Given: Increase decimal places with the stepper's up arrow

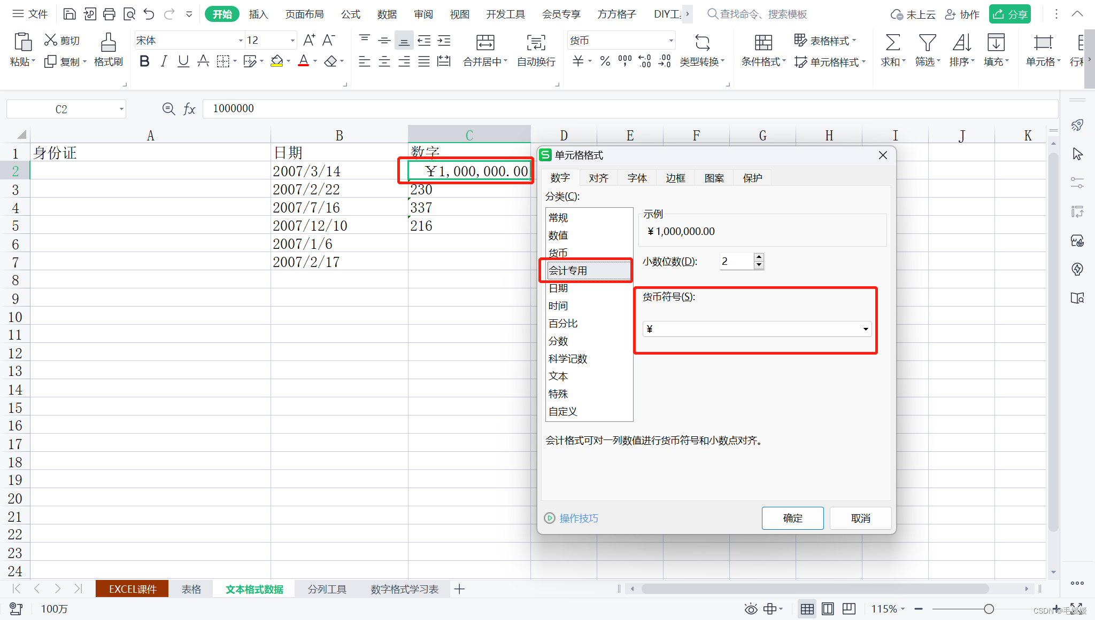Looking at the screenshot, I should coord(758,257).
